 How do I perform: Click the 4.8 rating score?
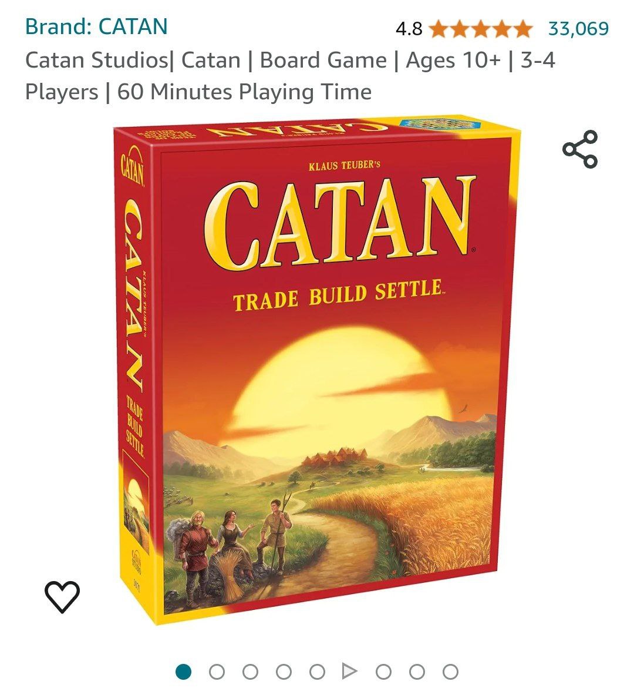[x=409, y=29]
